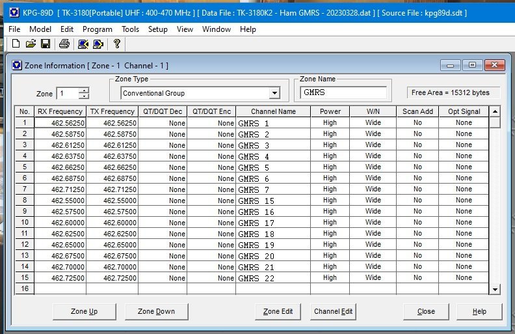Expand the Zone Type dropdown
This screenshot has width=515, height=334.
pyautogui.click(x=274, y=93)
